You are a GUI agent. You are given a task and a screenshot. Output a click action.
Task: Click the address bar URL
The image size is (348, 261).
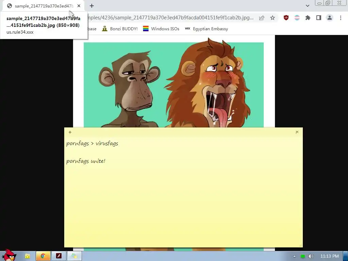pos(171,18)
